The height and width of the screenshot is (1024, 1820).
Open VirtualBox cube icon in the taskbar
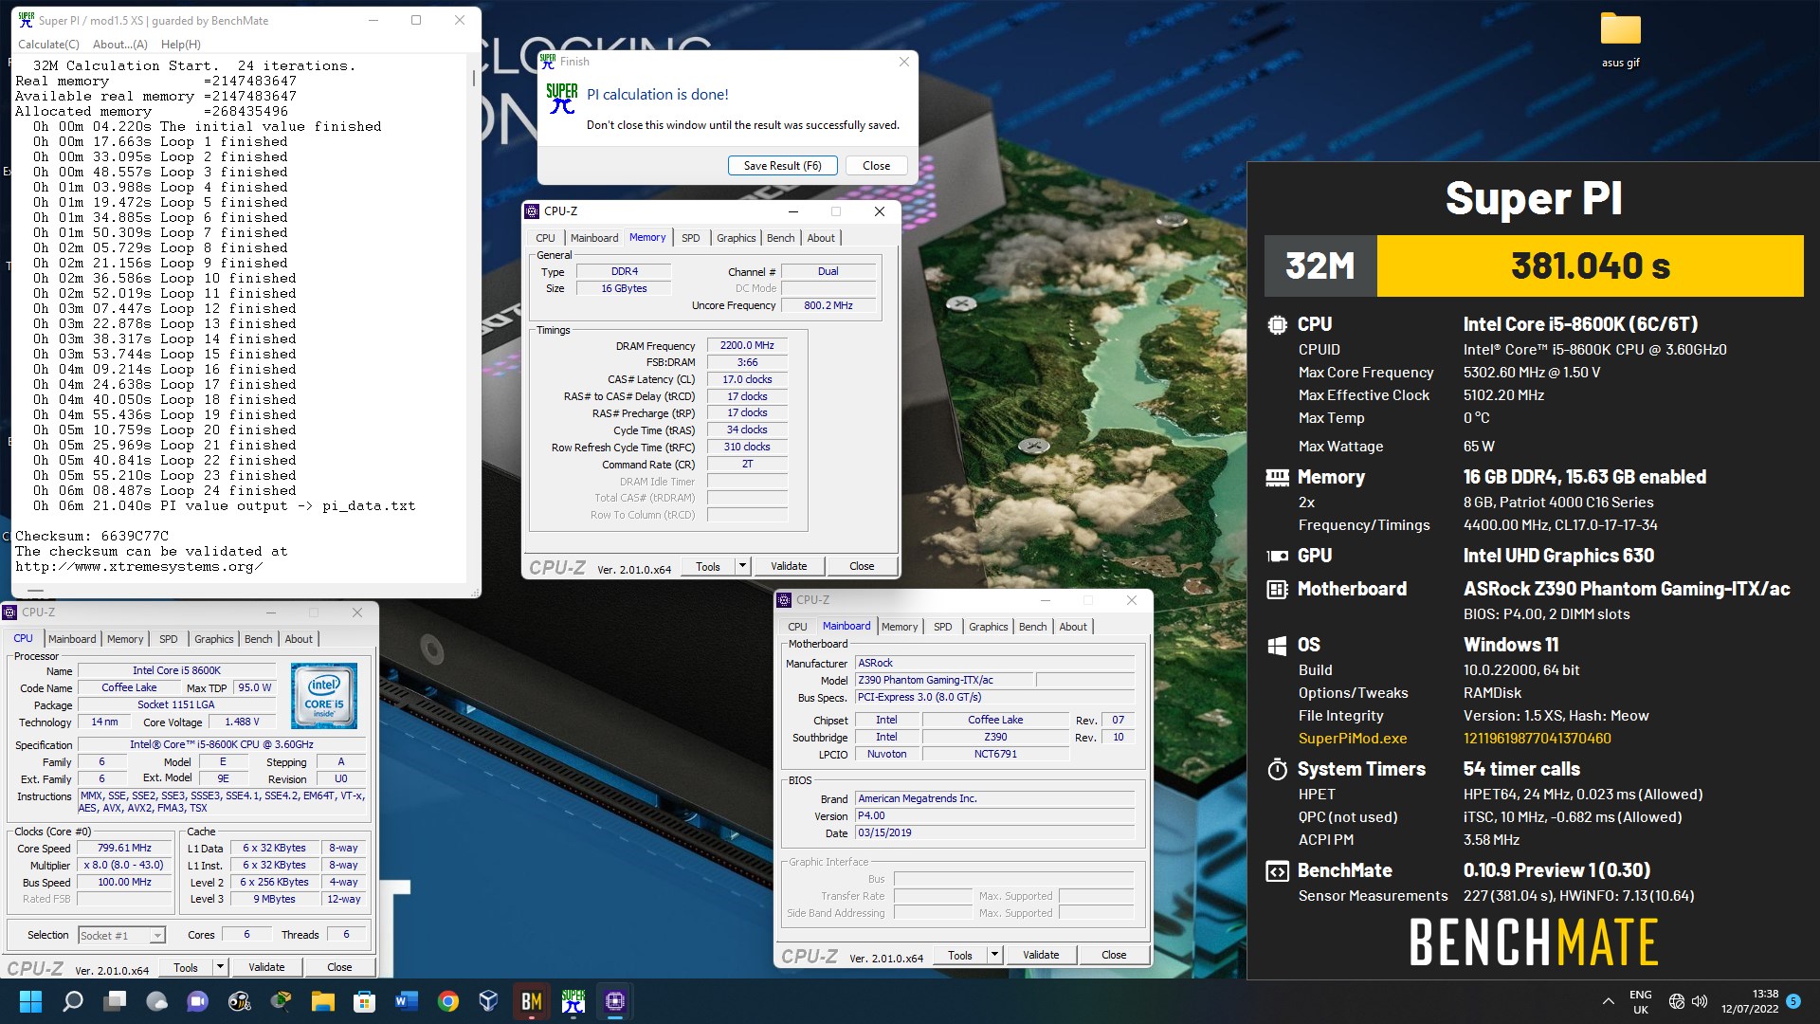[489, 1001]
